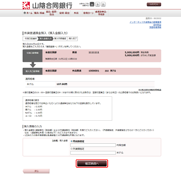Viewport: 181px width, 179px height.
Task: Click the withdrawal account number 1111111
Action: (94, 52)
